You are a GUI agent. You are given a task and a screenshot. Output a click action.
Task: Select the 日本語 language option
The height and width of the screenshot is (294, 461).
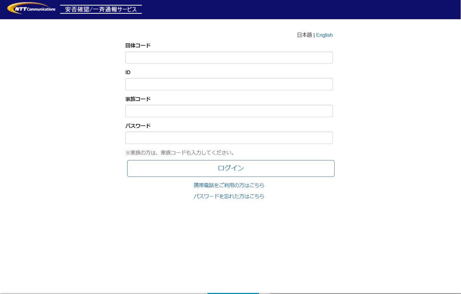[304, 35]
